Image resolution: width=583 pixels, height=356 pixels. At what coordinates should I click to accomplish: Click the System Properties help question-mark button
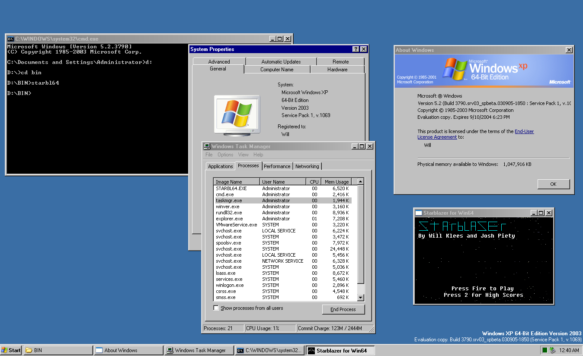pyautogui.click(x=356, y=49)
